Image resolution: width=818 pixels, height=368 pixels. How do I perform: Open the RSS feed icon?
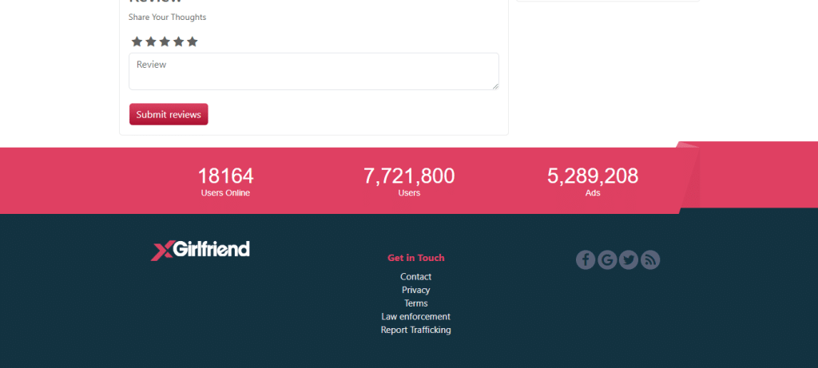[650, 259]
